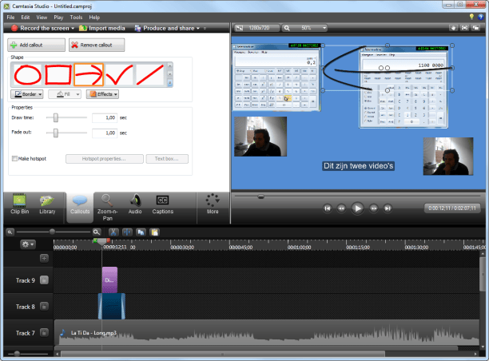Click the preview playback scrubber handle
The width and height of the screenshot is (489, 361).
[261, 196]
